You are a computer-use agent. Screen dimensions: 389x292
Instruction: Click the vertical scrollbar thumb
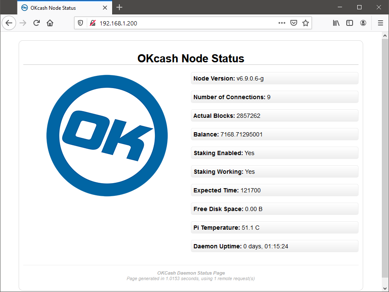385,158
